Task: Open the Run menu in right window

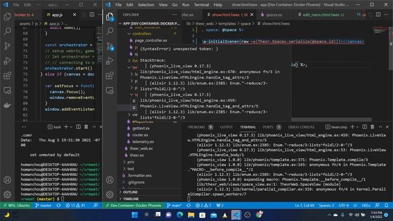Action: (185, 5)
